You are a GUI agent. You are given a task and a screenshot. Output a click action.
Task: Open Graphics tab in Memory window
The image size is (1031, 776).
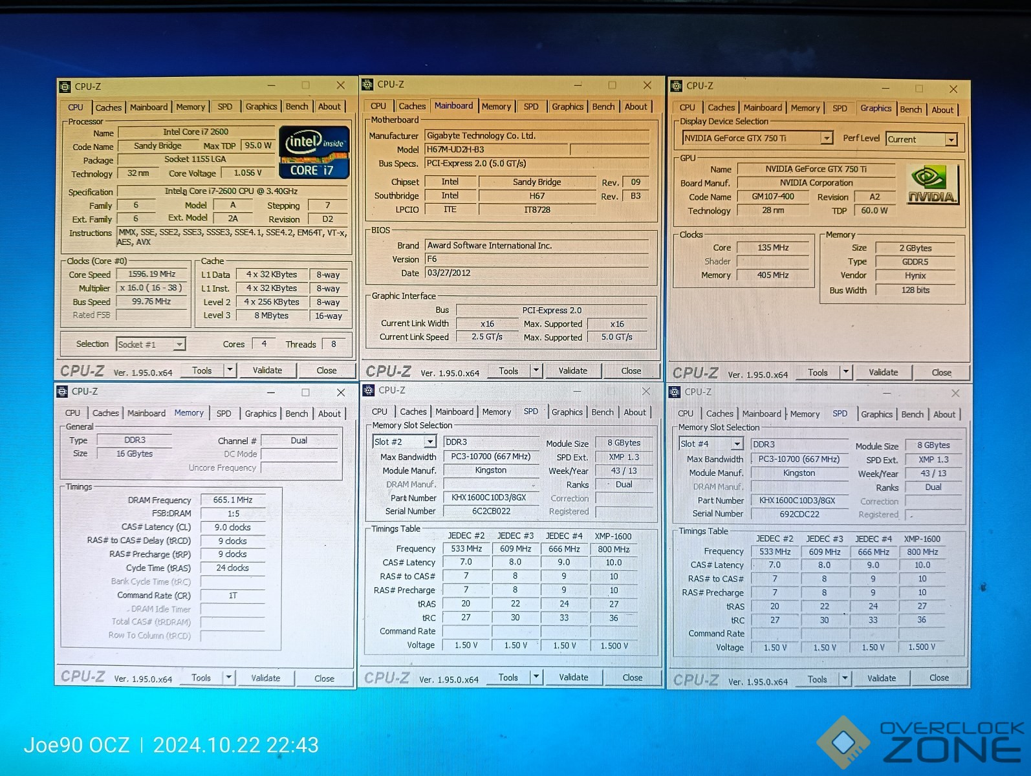coord(261,413)
